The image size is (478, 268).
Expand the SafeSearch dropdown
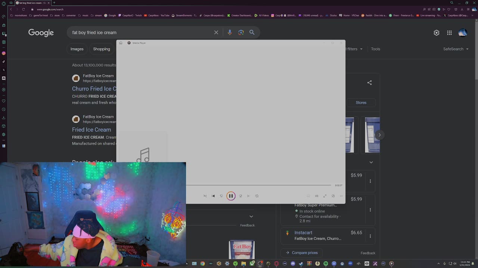(x=456, y=49)
